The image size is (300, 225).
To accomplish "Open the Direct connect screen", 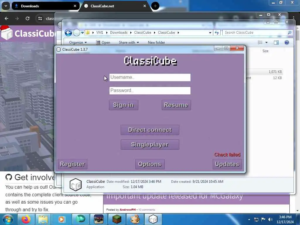I will pyautogui.click(x=150, y=130).
